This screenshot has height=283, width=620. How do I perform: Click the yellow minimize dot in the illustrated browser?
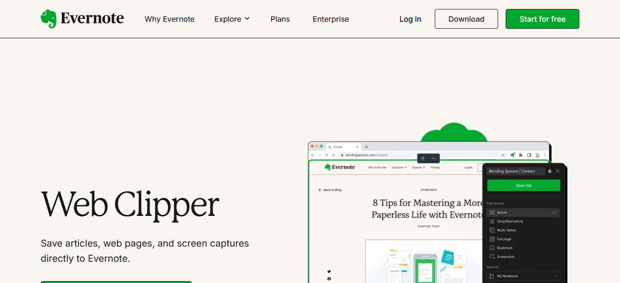pos(317,146)
